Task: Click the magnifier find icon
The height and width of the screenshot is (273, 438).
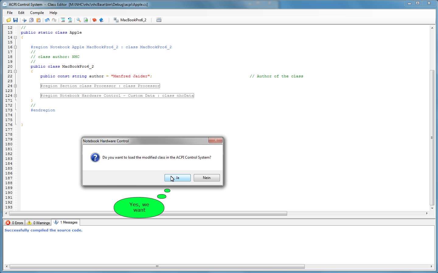Action: pyautogui.click(x=79, y=20)
